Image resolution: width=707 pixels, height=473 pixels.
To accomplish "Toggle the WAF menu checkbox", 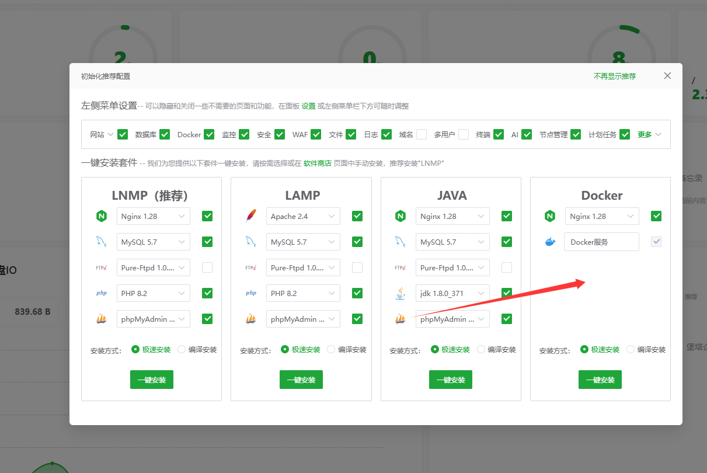I will click(x=316, y=134).
